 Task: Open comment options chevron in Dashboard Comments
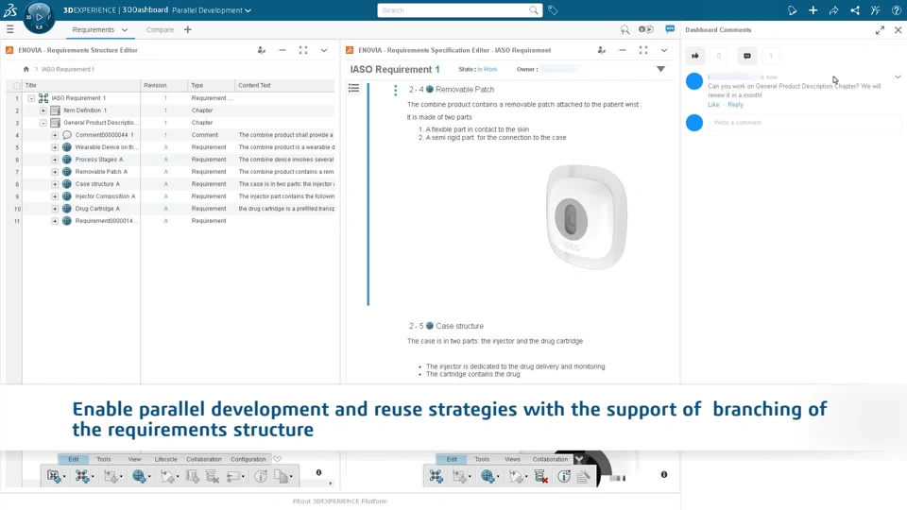[x=898, y=76]
